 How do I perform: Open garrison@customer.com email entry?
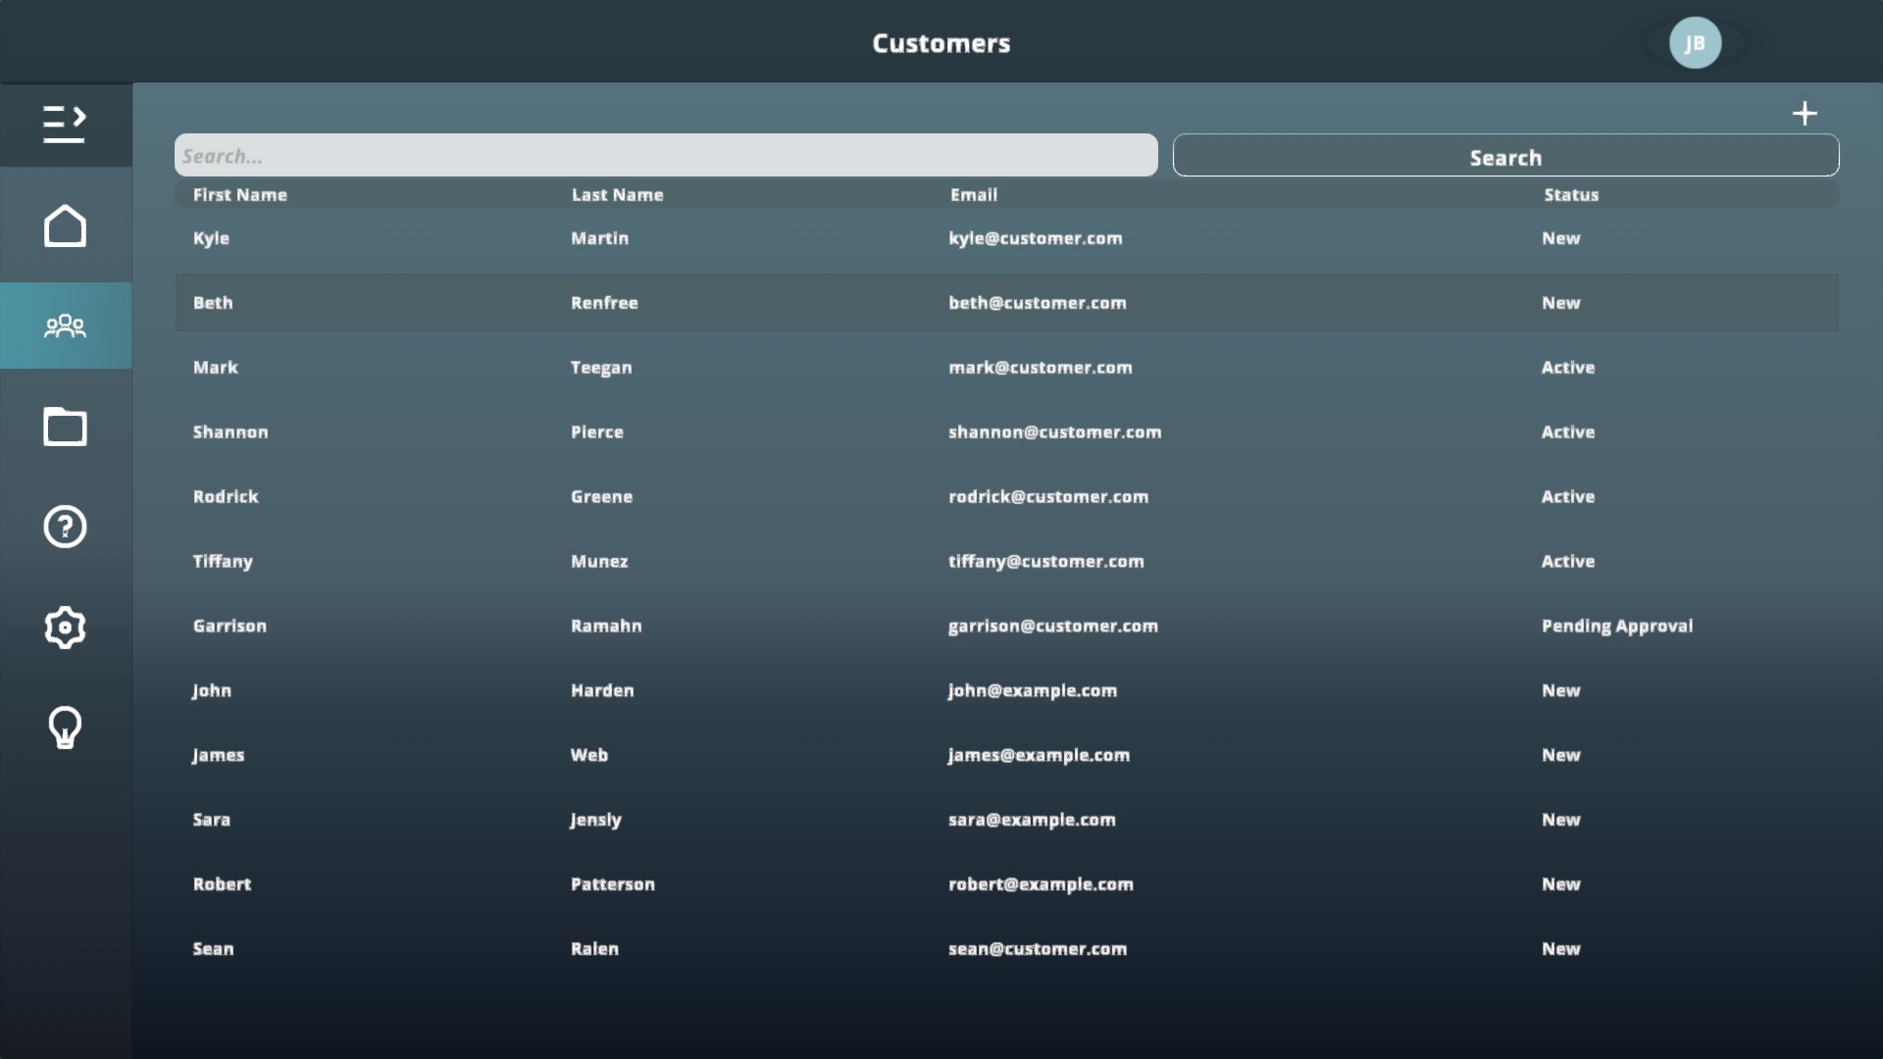tap(1052, 626)
